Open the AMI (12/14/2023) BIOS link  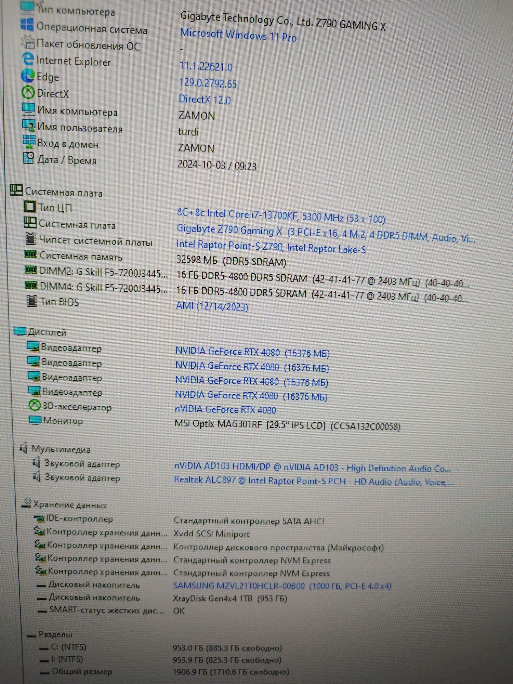[212, 305]
